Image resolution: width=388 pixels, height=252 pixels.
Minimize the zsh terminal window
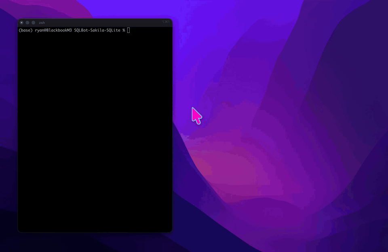27,23
